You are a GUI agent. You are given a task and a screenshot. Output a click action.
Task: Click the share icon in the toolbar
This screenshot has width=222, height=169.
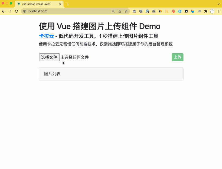pos(120,11)
